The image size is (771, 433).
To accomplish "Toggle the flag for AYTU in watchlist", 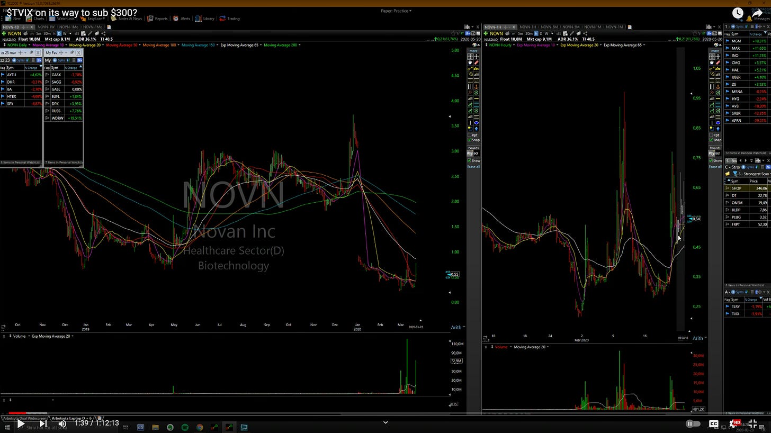I will click(3, 75).
